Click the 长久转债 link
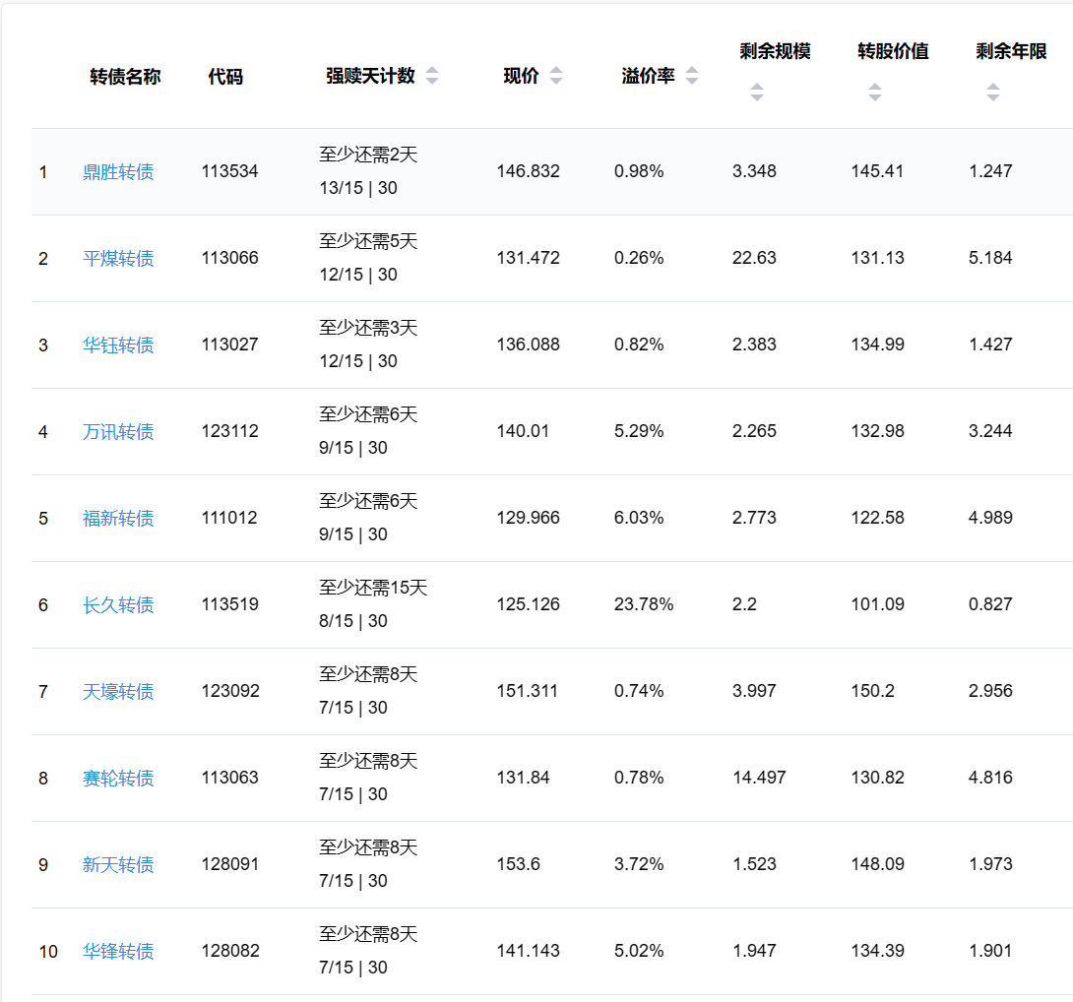Image resolution: width=1073 pixels, height=1002 pixels. (118, 605)
